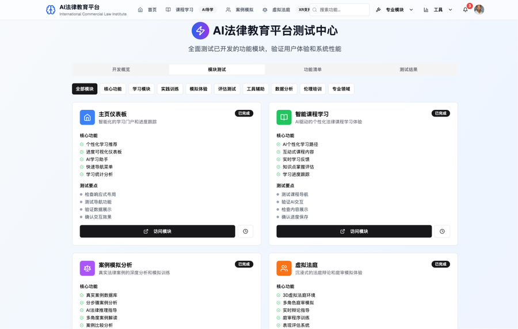Click the home icon next to 首页
518x329 pixels.
coord(140,10)
